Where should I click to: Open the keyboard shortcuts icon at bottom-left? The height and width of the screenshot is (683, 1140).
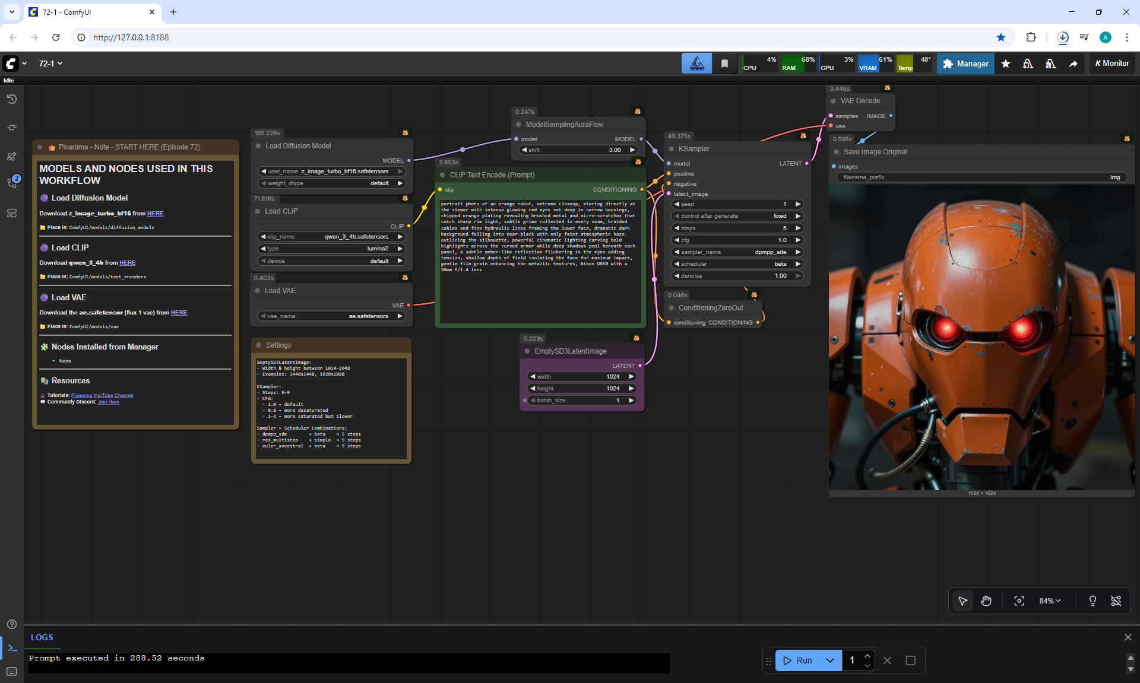click(11, 672)
